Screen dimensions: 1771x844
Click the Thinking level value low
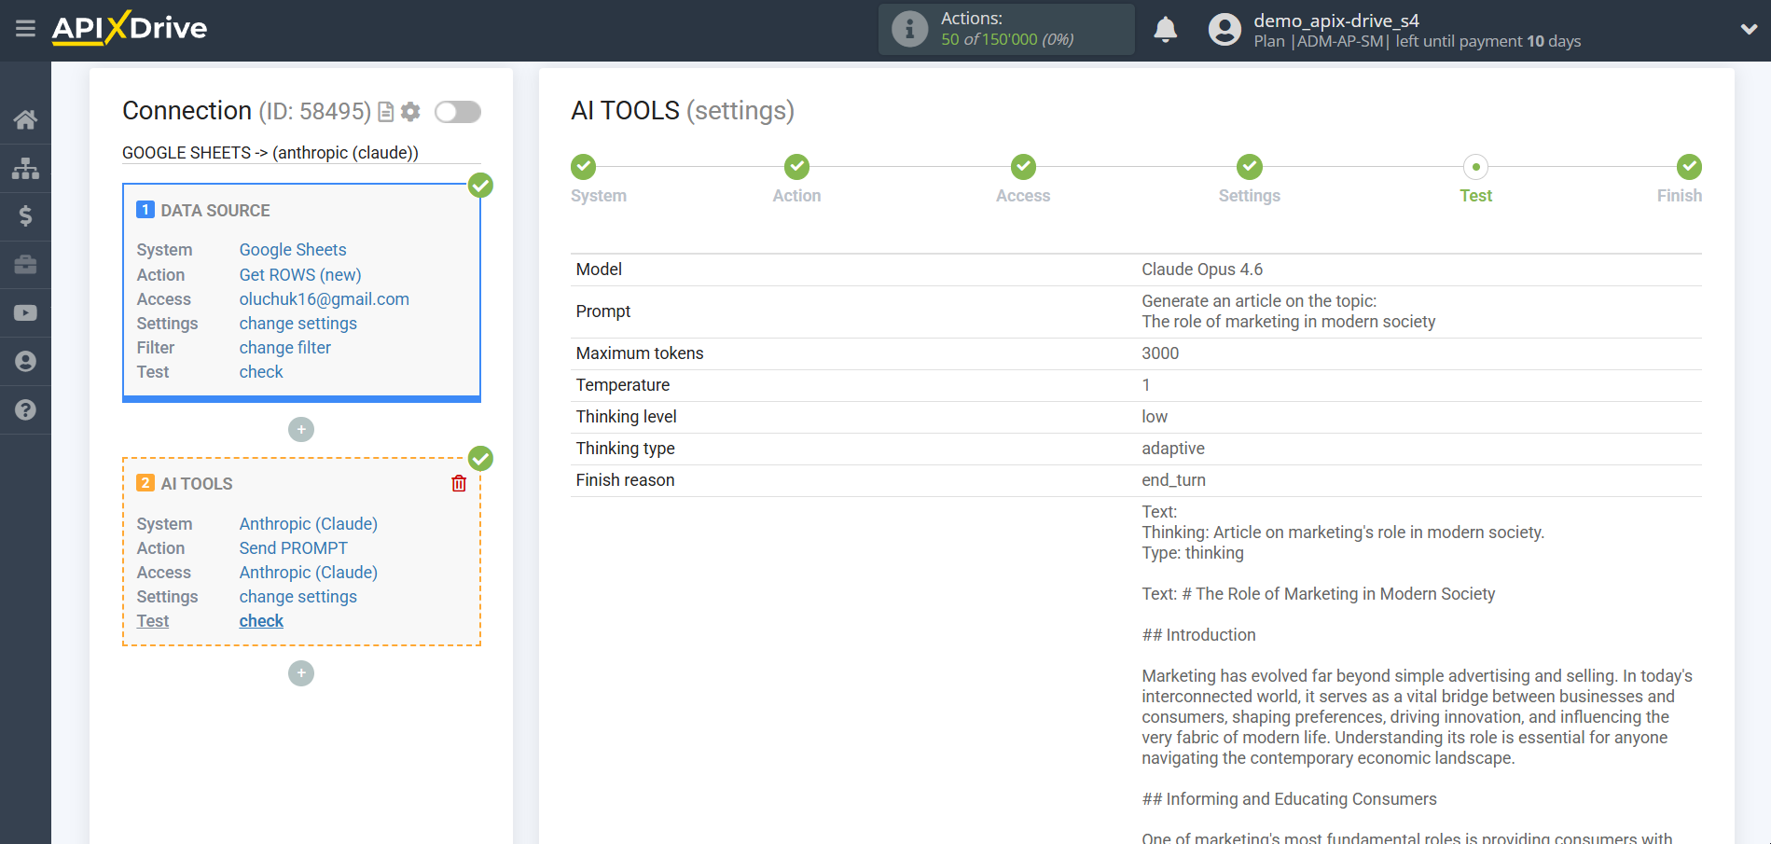tap(1155, 417)
